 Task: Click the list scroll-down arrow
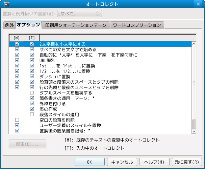pos(194,131)
